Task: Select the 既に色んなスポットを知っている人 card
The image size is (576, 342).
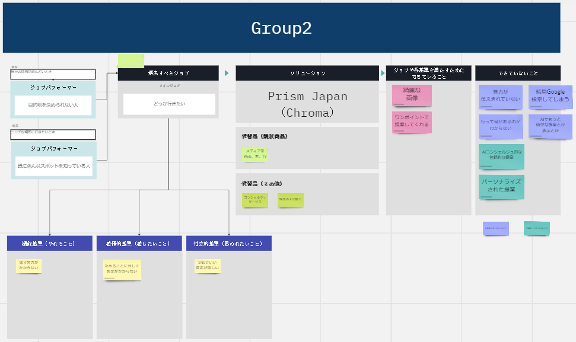Action: pyautogui.click(x=53, y=167)
